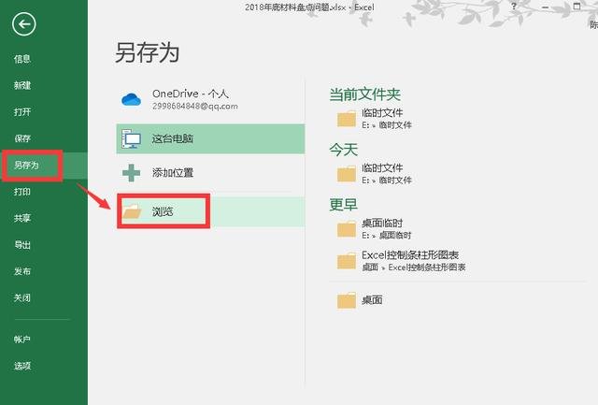Viewport: 598px width, 405px height.
Task: Click the 这台电脑 computer icon
Action: [131, 138]
